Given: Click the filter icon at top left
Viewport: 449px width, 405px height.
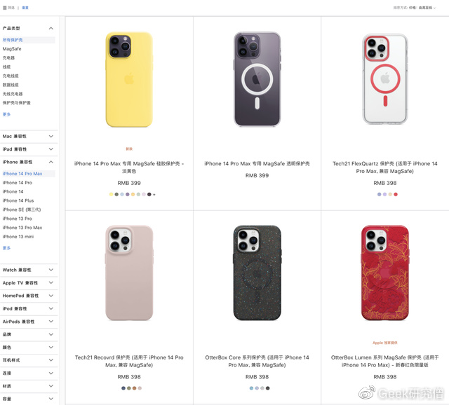Looking at the screenshot, I should (5, 8).
